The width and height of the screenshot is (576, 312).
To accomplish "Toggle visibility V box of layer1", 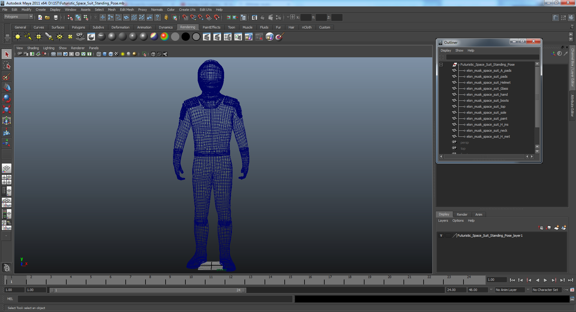I will click(441, 236).
